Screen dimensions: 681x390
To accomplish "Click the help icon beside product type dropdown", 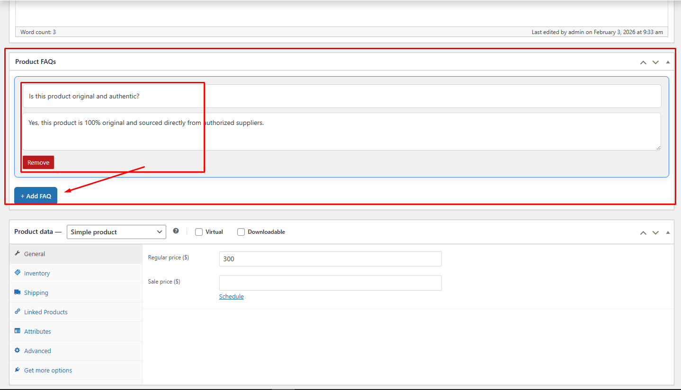I will pos(176,230).
